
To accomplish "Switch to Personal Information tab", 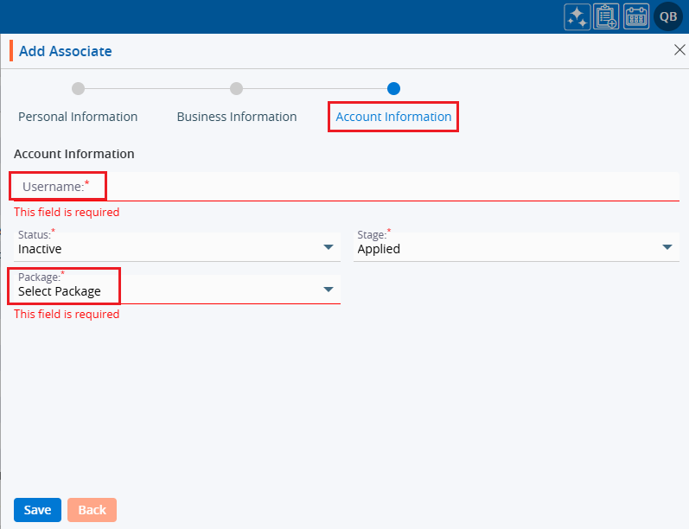I will tap(78, 117).
